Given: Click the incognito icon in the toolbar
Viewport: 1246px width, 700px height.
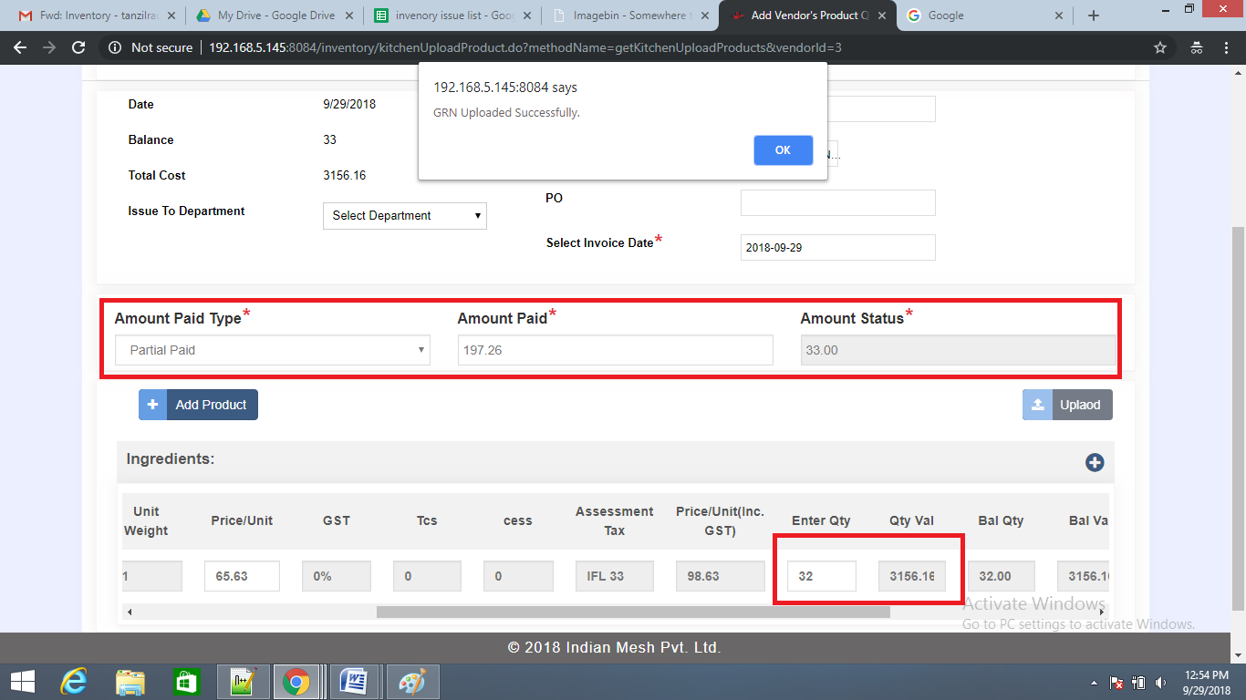Looking at the screenshot, I should tap(1197, 47).
